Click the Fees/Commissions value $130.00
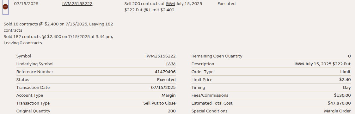Screen dimensions: 355x114 coord(342,95)
